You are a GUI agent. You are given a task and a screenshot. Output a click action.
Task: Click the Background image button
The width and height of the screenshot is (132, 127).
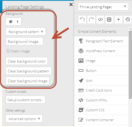pyautogui.click(x=25, y=41)
